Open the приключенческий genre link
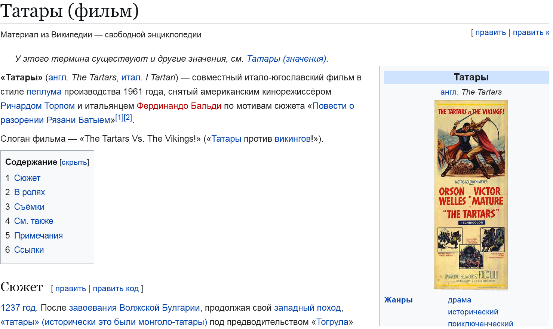The image size is (553, 329). (480, 324)
